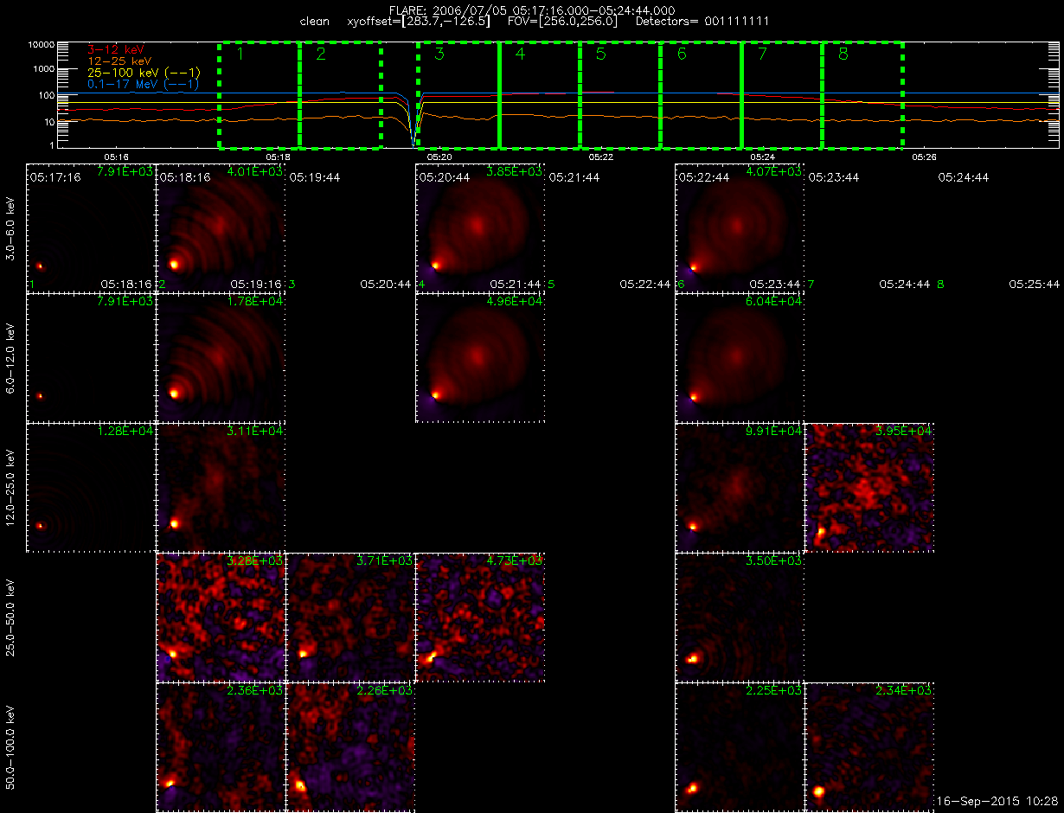This screenshot has height=813, width=1064.
Task: Open the 3.0-6.0 keV image labeled 05:17:16
Action: click(91, 228)
